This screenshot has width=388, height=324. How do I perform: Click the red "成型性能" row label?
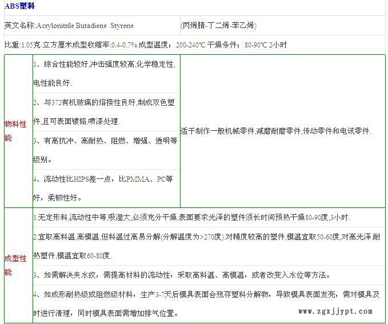[x=15, y=265]
